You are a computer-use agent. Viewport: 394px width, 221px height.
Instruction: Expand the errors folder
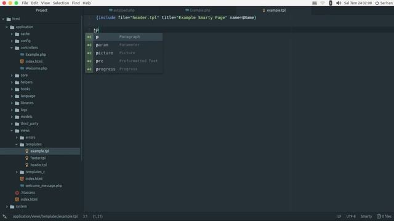click(17, 138)
